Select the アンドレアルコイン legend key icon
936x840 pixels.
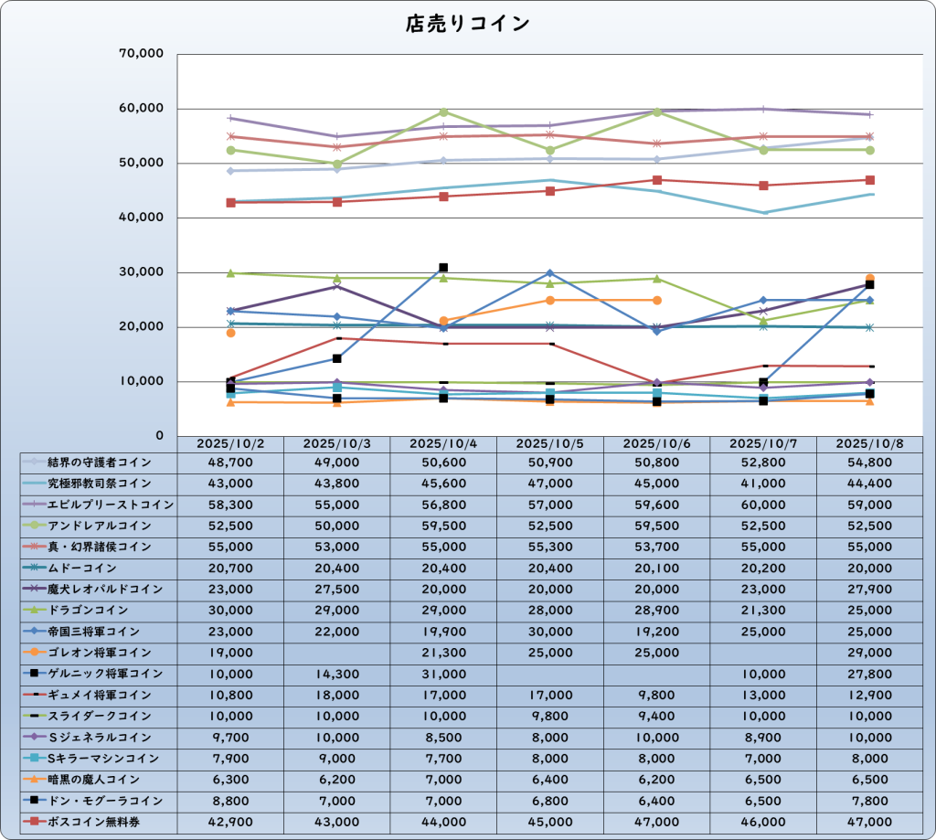(x=34, y=526)
